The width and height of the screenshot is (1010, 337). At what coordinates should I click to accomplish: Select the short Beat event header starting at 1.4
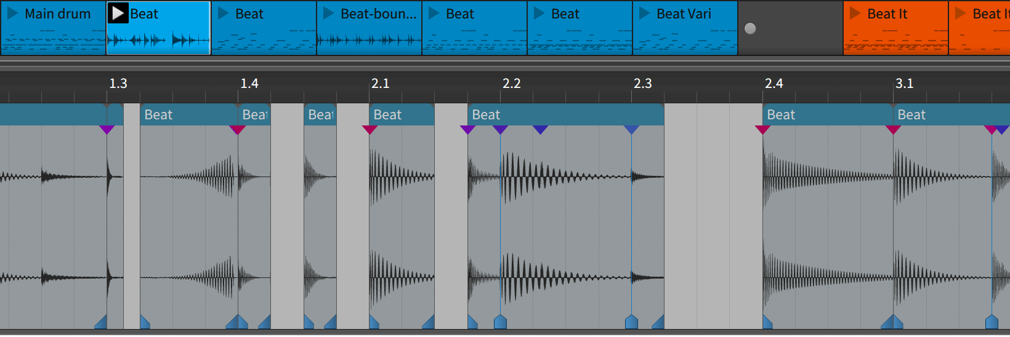point(254,114)
